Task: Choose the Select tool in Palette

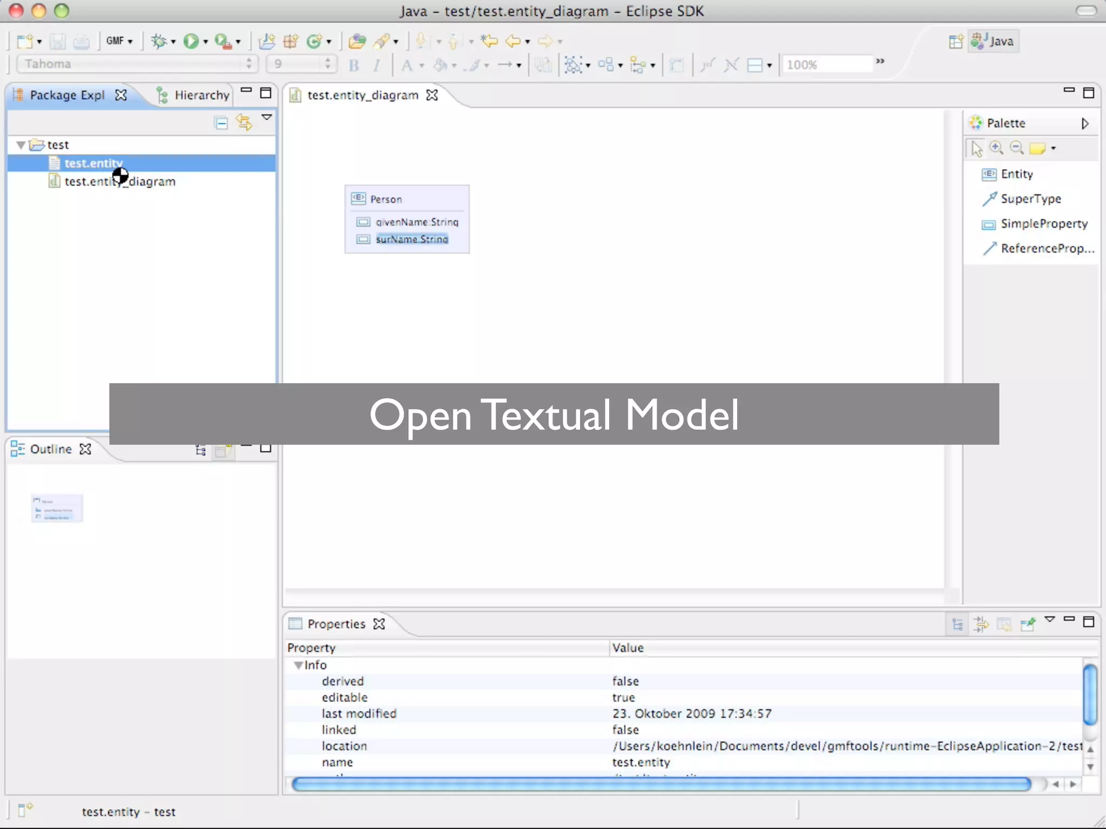Action: pos(976,148)
